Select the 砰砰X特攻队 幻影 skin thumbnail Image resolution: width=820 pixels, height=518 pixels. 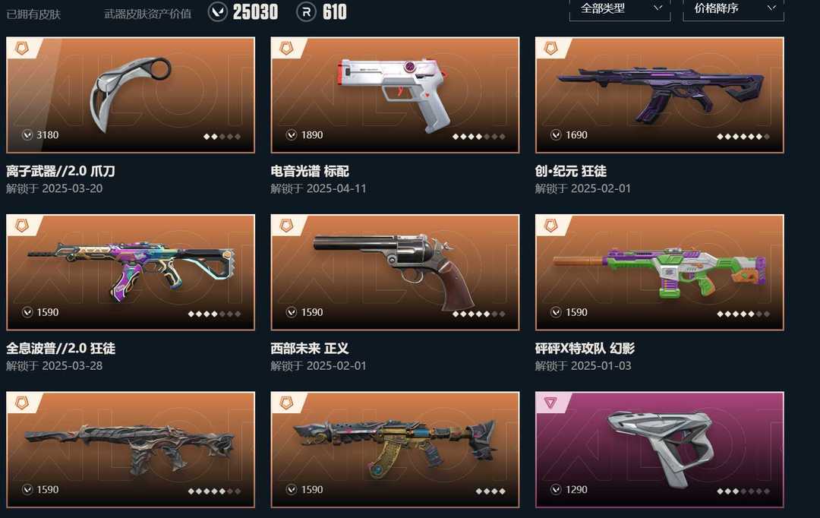click(x=660, y=272)
